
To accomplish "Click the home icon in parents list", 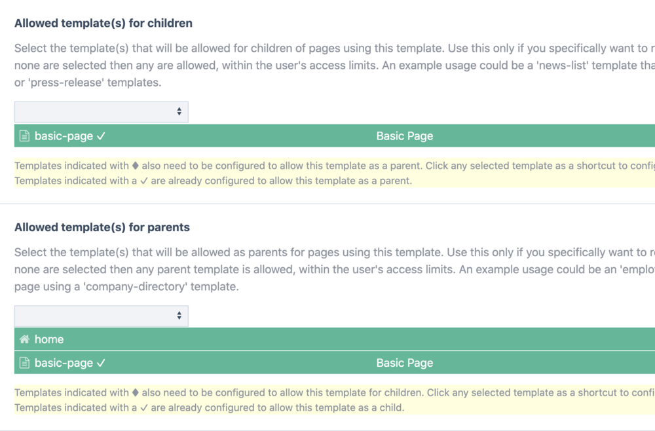I will (x=24, y=339).
